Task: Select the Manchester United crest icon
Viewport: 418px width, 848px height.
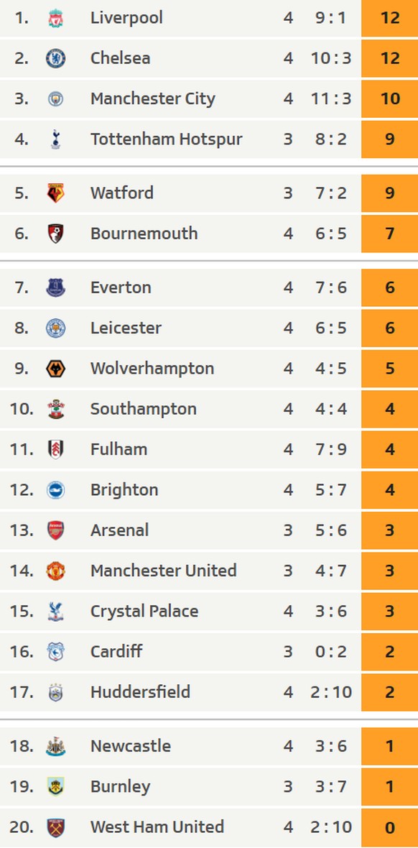Action: pos(56,571)
